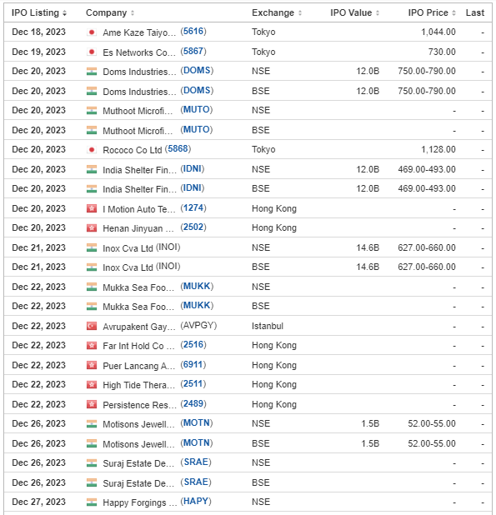The width and height of the screenshot is (496, 515).
Task: Click the AVPGY ticker text
Action: click(198, 325)
